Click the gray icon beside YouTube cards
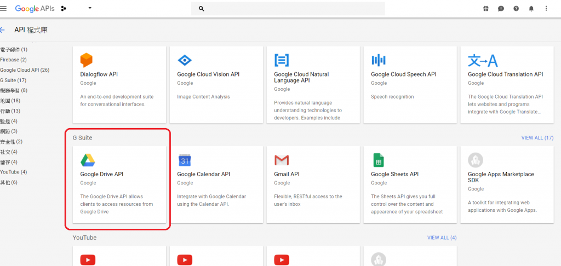The image size is (561, 266). pyautogui.click(x=379, y=259)
